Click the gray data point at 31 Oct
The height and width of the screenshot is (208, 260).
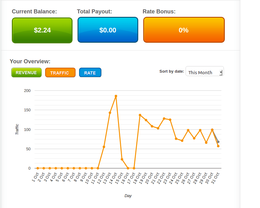tap(218, 142)
